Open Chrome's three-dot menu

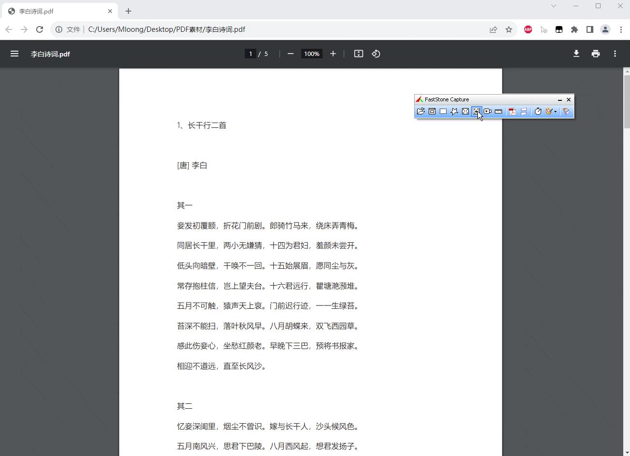[x=621, y=29]
